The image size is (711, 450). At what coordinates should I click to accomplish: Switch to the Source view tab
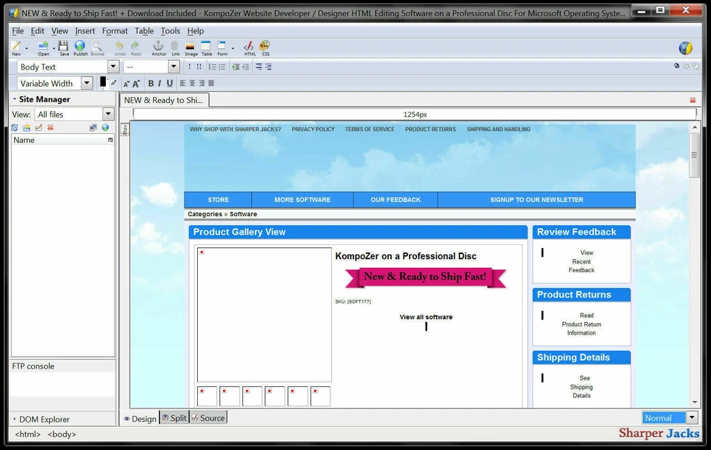click(x=208, y=417)
